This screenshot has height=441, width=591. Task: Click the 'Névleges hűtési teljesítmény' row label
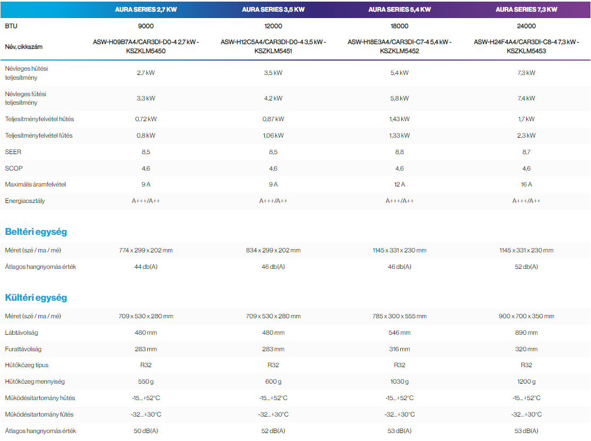[x=27, y=73]
